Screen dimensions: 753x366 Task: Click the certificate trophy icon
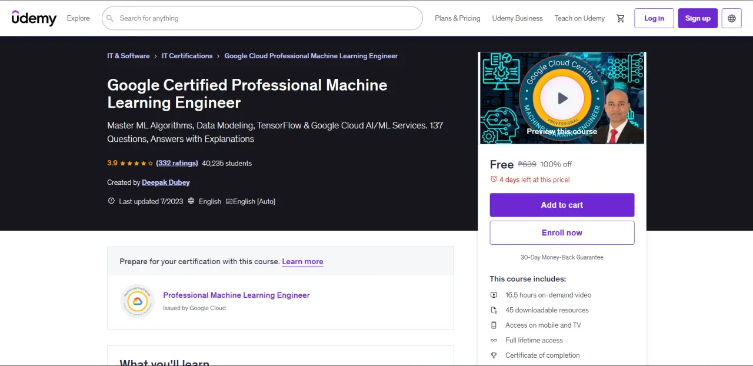click(x=494, y=355)
